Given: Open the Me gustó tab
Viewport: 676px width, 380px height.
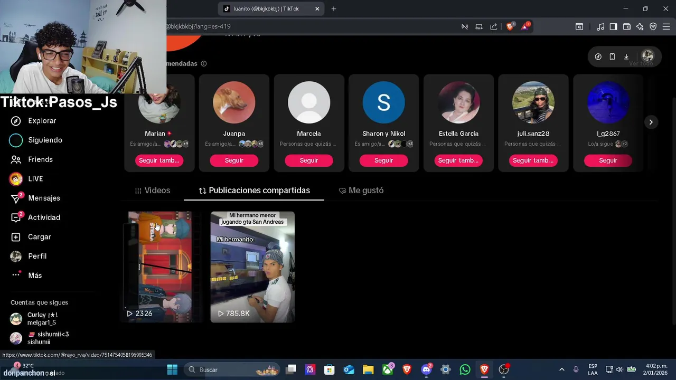Looking at the screenshot, I should tap(361, 191).
